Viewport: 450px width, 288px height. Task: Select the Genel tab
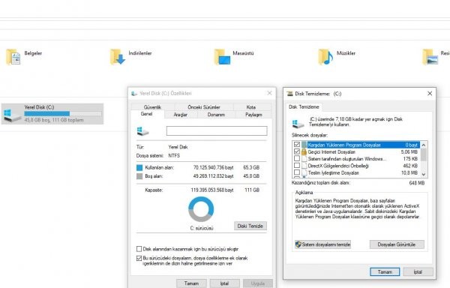(147, 114)
